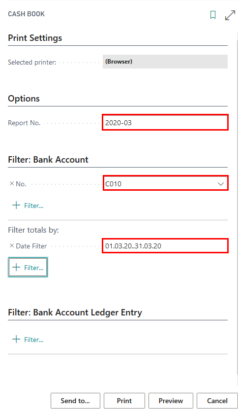The height and width of the screenshot is (413, 238).
Task: Add a Bank Account Ledger Entry filter
Action: (28, 340)
